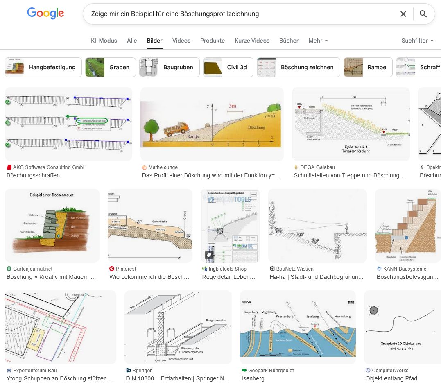Switch to the KI-Modus tab

(104, 41)
